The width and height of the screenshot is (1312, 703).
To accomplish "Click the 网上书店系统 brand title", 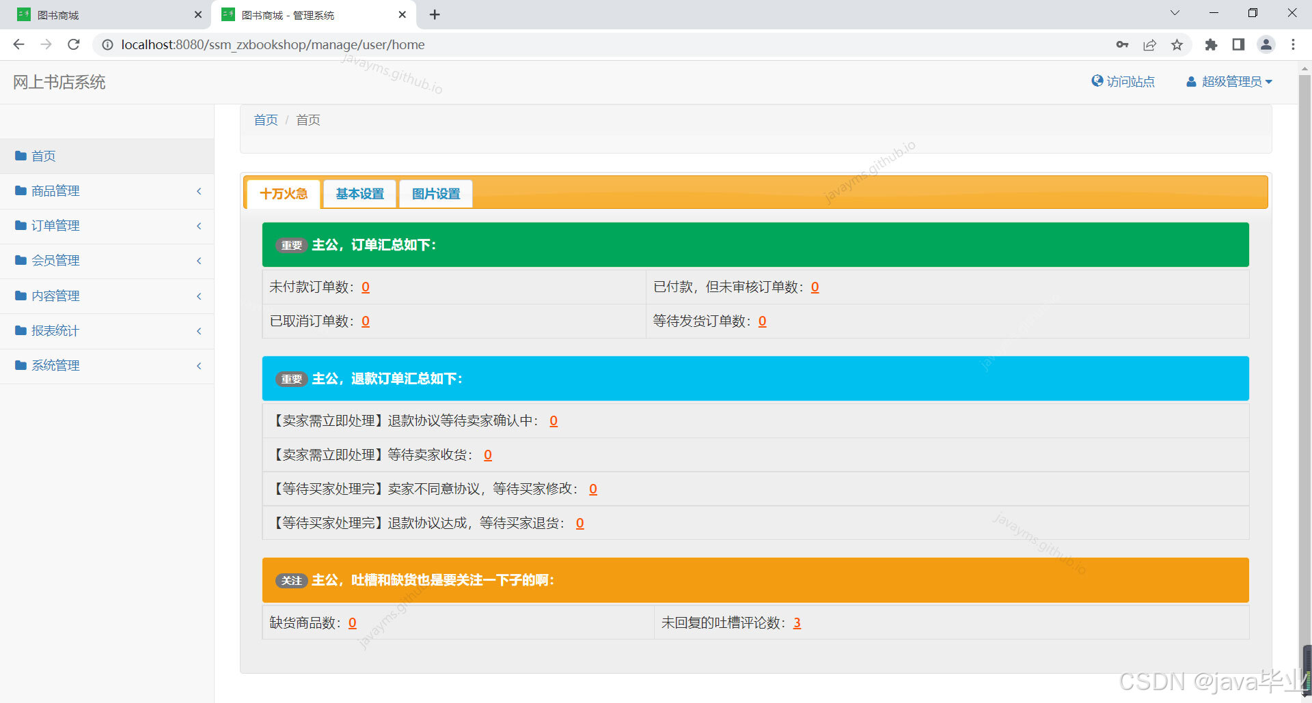I will coord(59,83).
